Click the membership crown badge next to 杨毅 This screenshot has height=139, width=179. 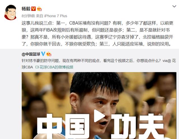(39, 9)
